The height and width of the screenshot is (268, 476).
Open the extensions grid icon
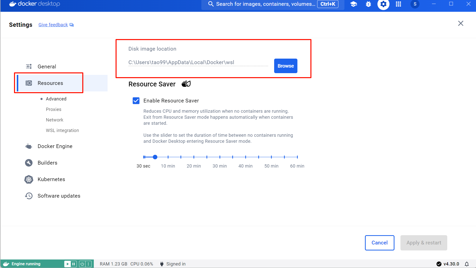398,4
